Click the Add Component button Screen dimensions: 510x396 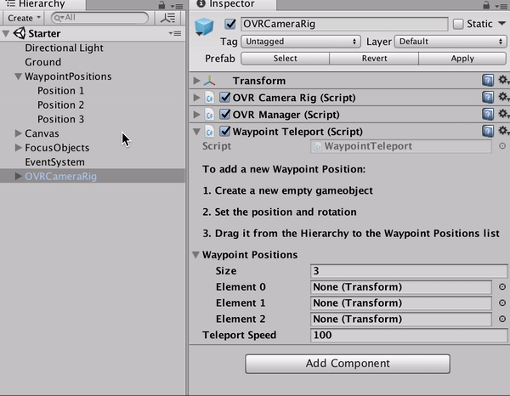click(x=348, y=364)
